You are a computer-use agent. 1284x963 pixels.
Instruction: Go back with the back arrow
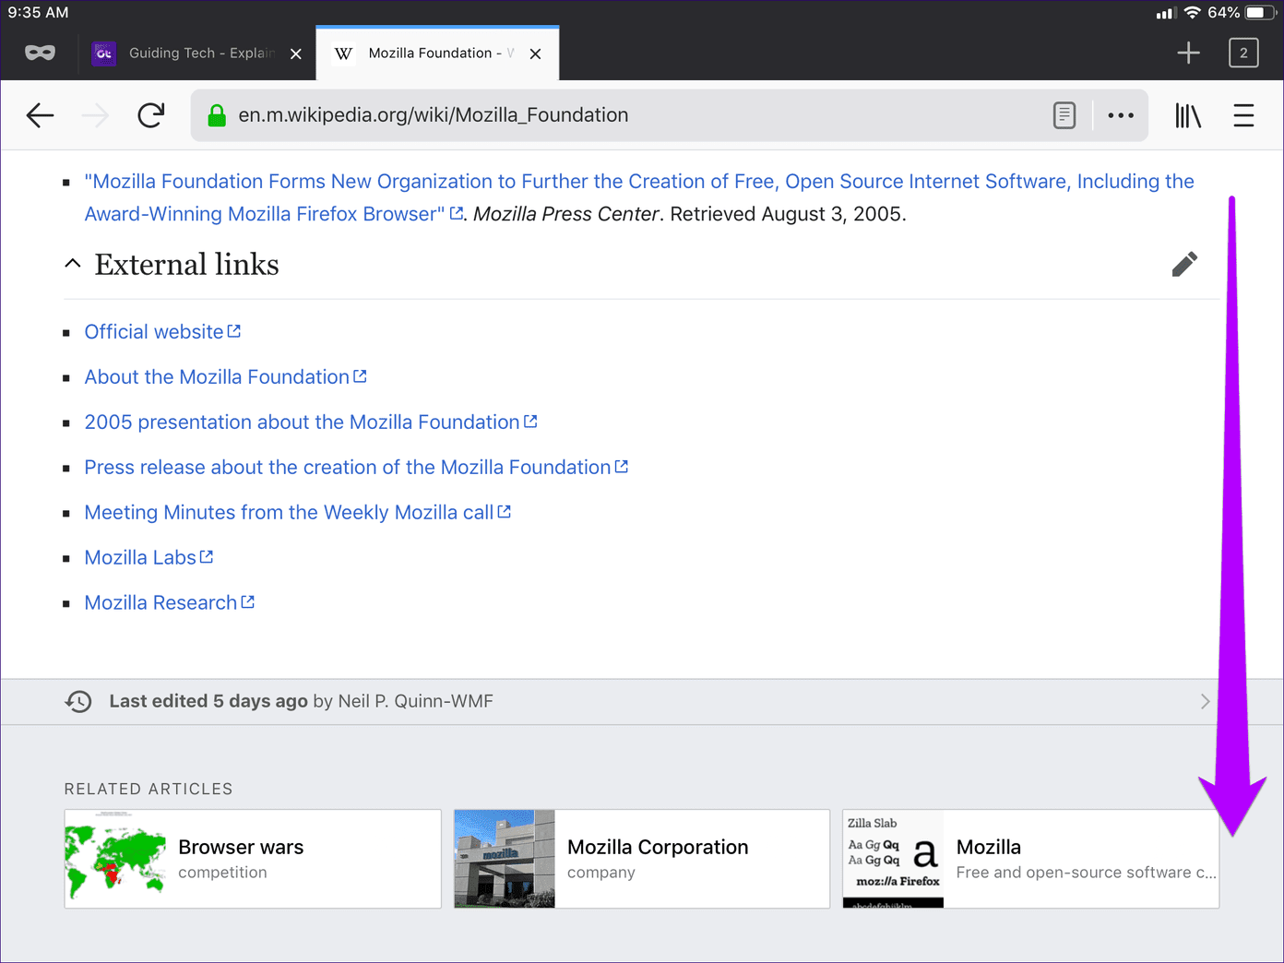click(41, 115)
